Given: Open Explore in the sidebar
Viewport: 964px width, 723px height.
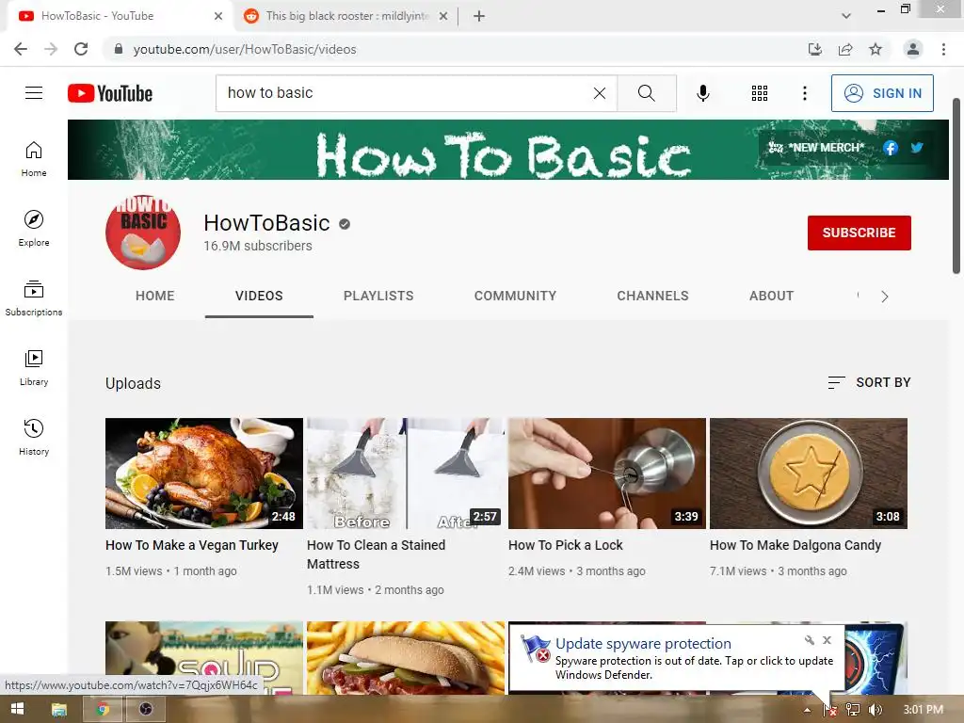Looking at the screenshot, I should 34,228.
